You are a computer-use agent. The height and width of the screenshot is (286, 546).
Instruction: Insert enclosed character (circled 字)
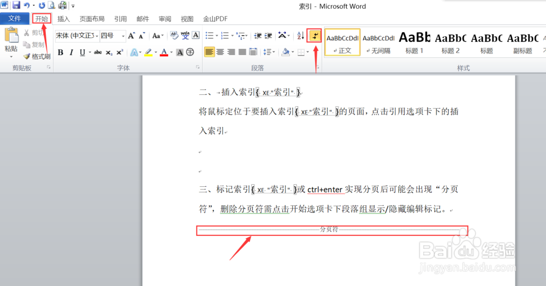point(190,52)
